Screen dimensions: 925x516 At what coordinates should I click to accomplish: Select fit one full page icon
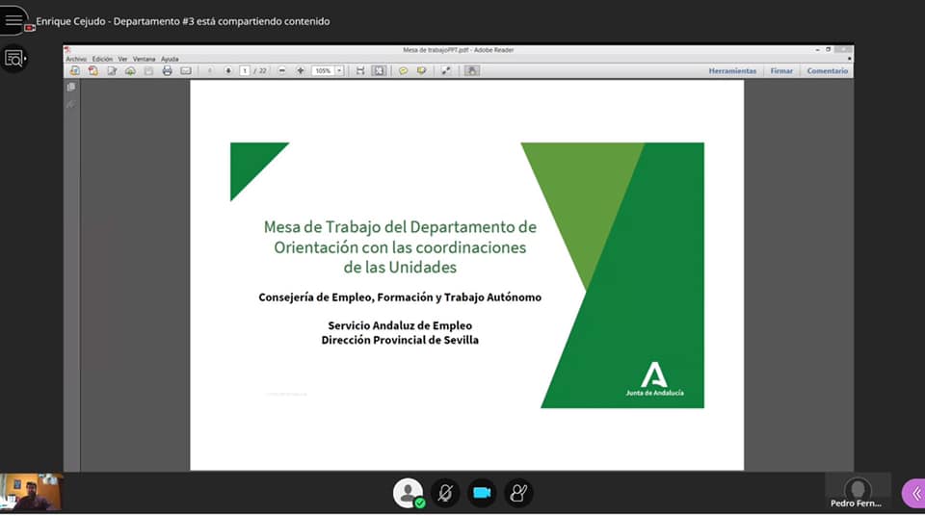pos(380,71)
